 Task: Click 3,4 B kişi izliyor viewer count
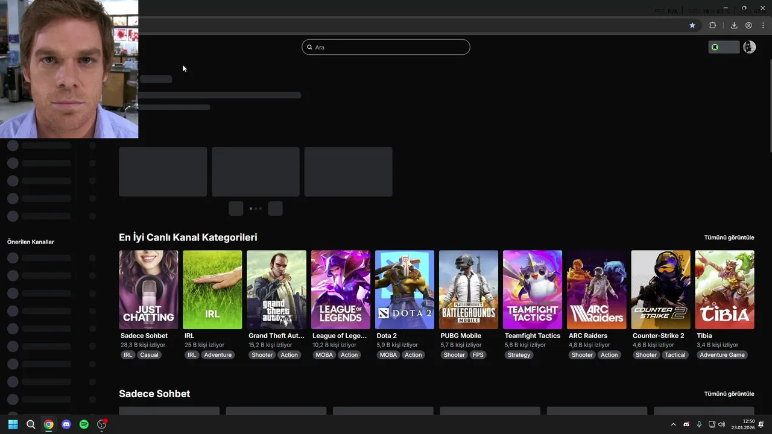(x=717, y=345)
